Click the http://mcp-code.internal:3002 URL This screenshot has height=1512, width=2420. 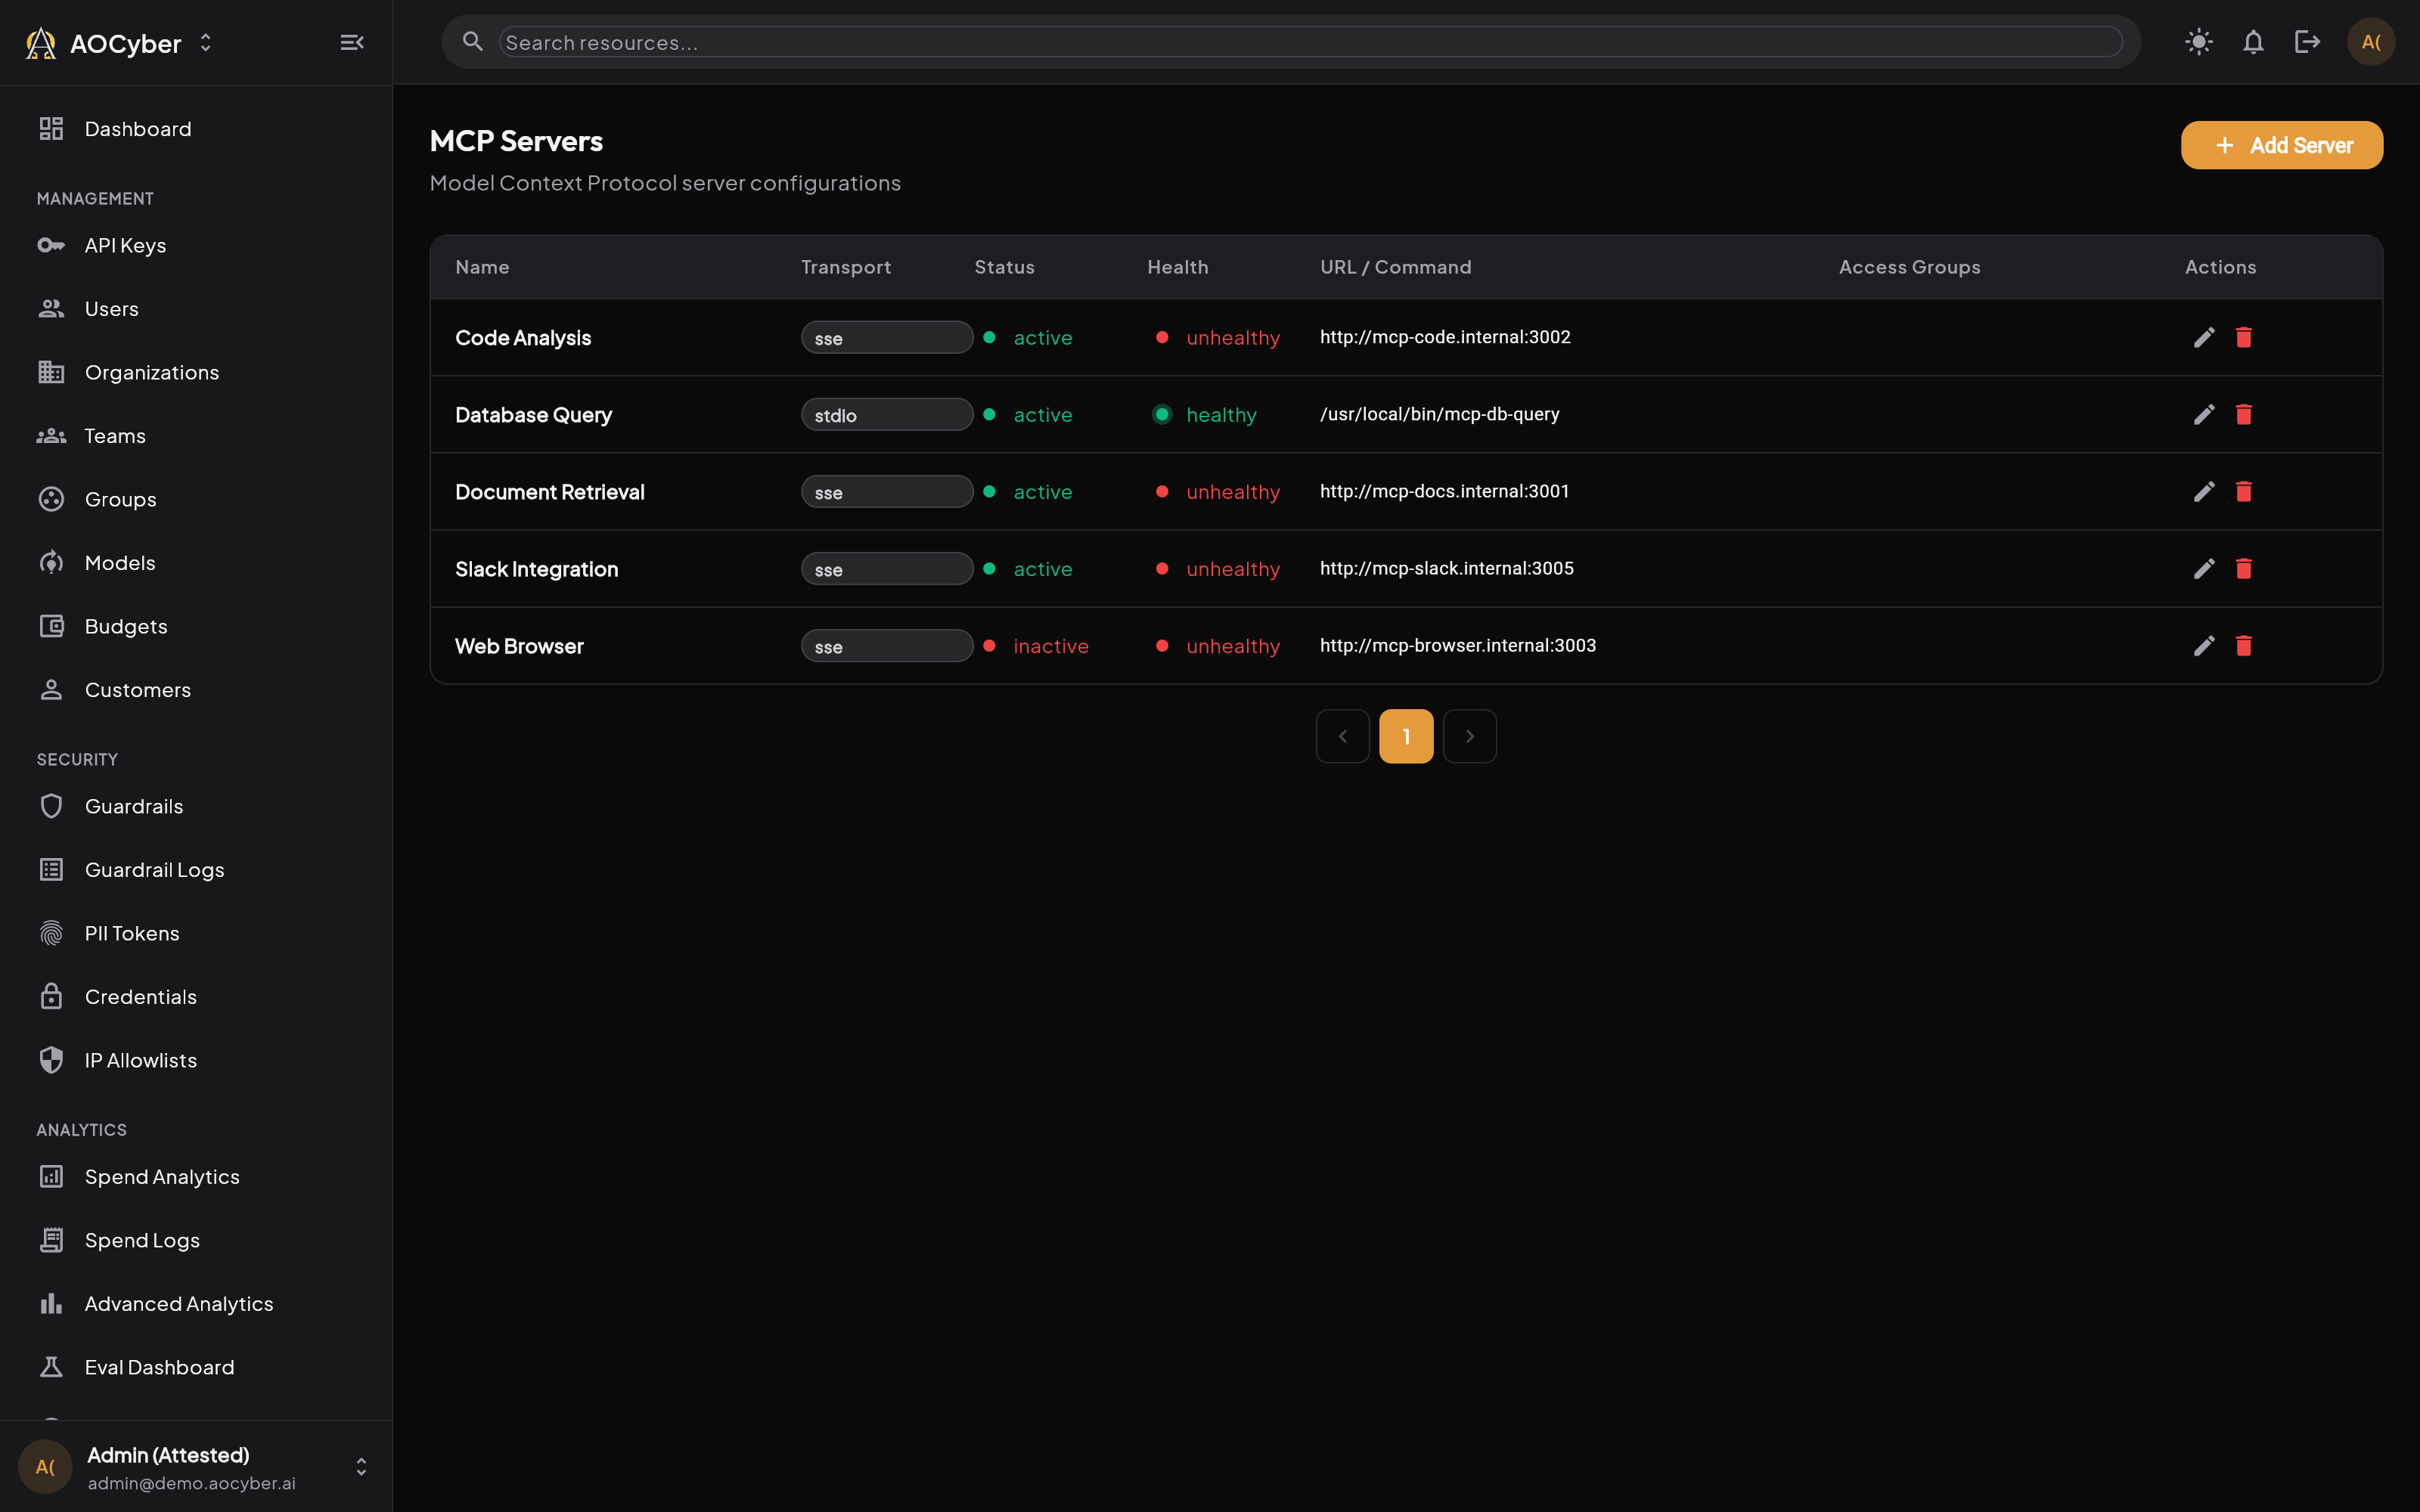(1445, 337)
